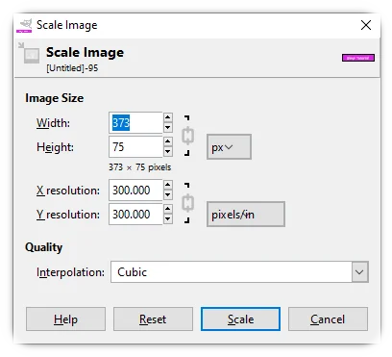Cancel the Scale Image dialog
This screenshot has width=392, height=357.
pyautogui.click(x=328, y=319)
